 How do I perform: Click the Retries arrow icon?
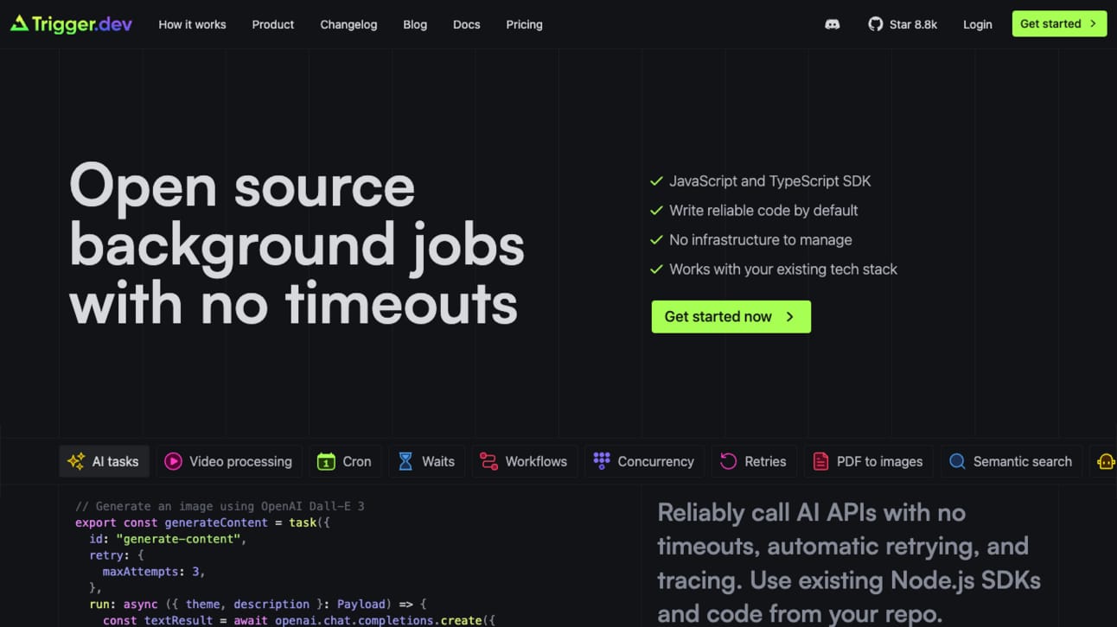(728, 461)
